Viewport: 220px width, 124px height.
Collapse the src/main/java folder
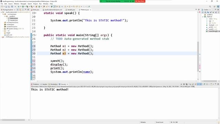pyautogui.click(x=3, y=14)
